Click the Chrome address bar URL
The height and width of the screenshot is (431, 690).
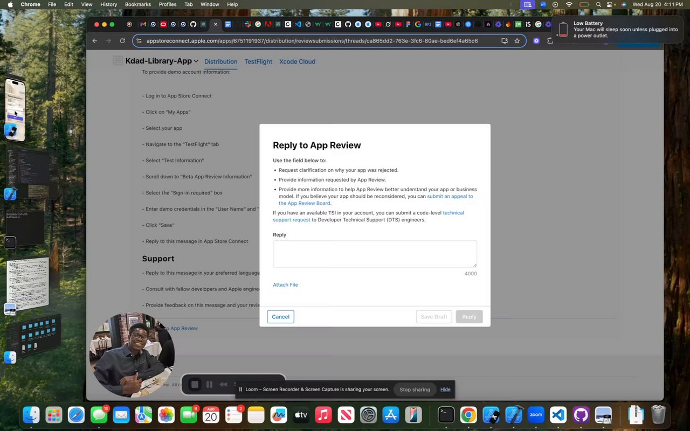pos(312,40)
